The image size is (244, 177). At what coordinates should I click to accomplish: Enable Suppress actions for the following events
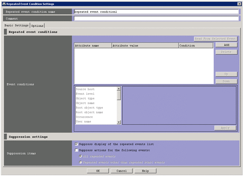point(76,150)
